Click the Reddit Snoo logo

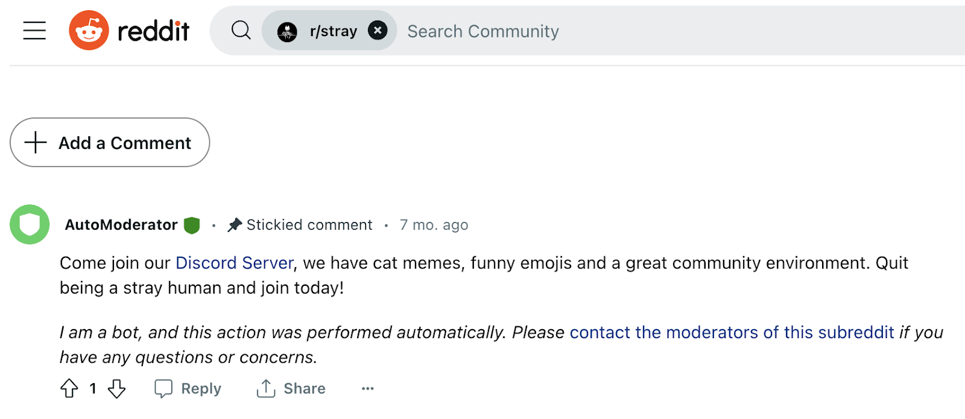pos(89,30)
